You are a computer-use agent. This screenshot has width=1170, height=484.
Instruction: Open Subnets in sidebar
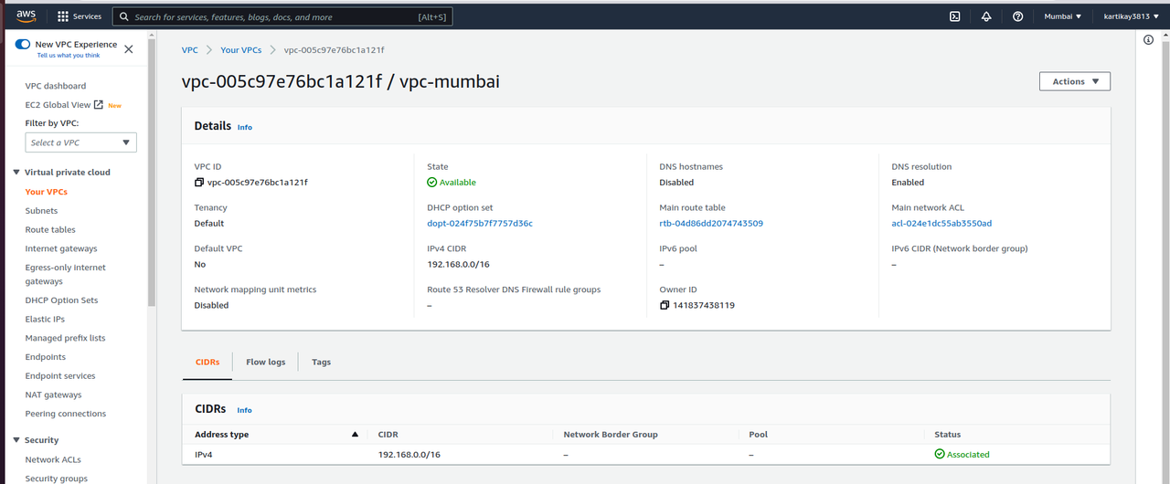41,211
